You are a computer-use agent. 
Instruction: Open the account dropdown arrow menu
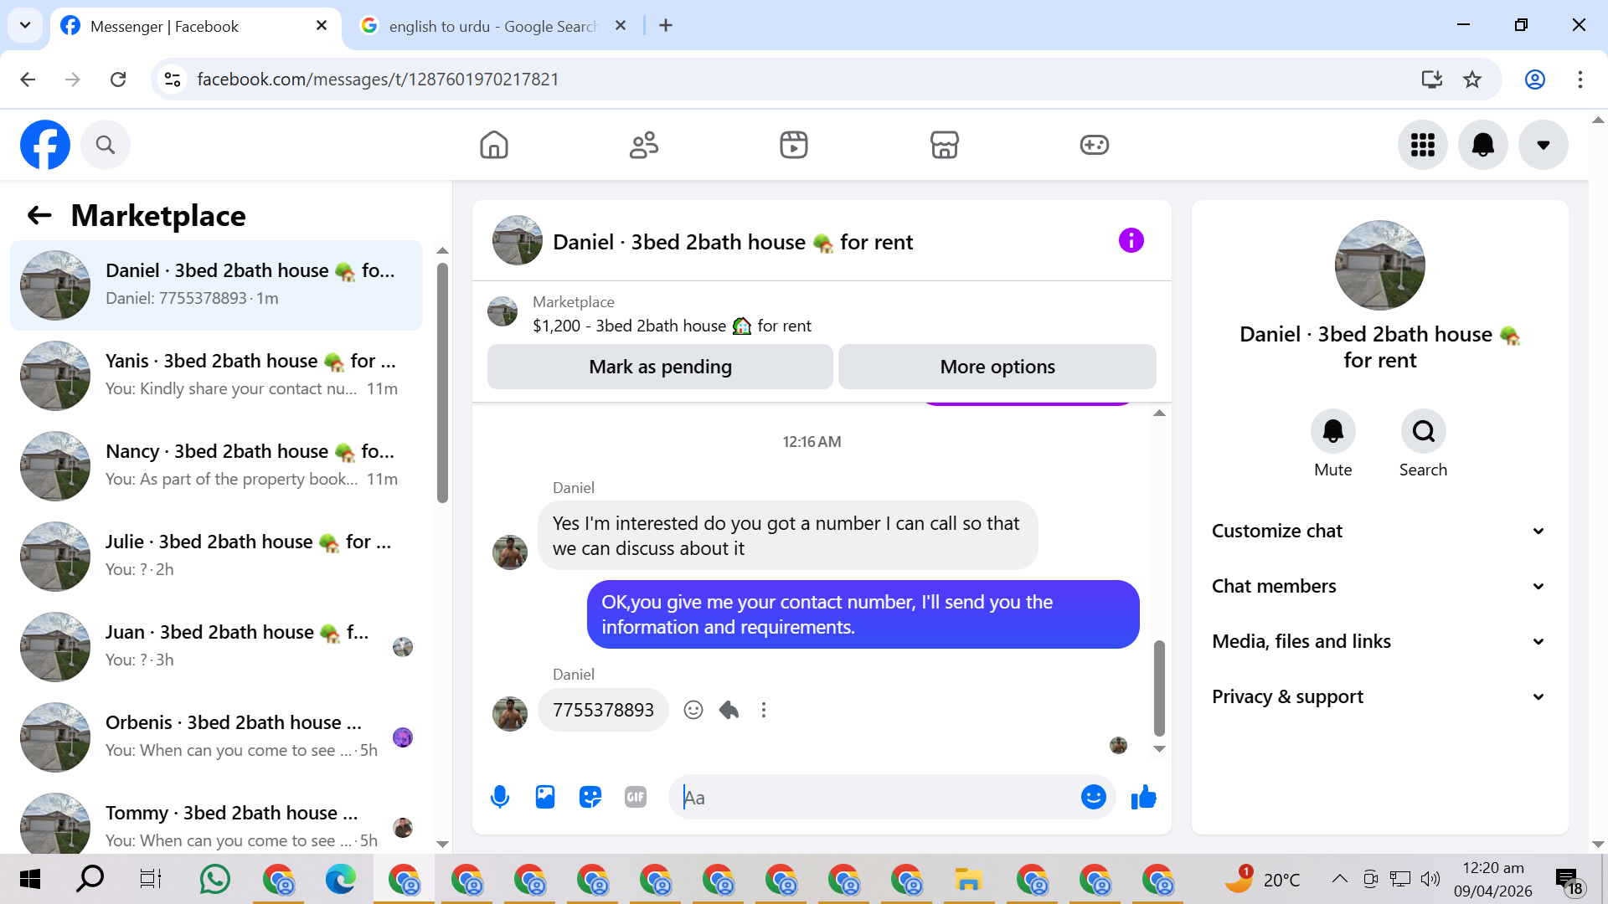[1543, 145]
